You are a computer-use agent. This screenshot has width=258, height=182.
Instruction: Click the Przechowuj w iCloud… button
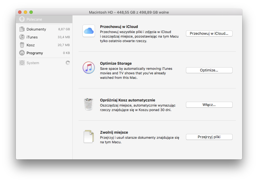209,33
